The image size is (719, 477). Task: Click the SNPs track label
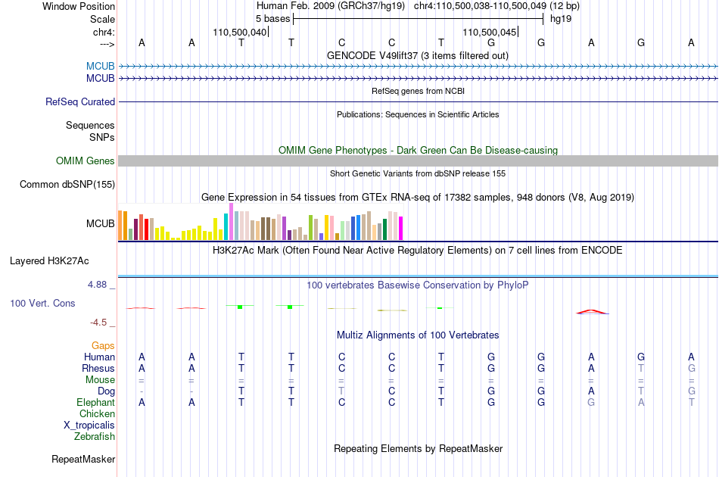coord(102,137)
